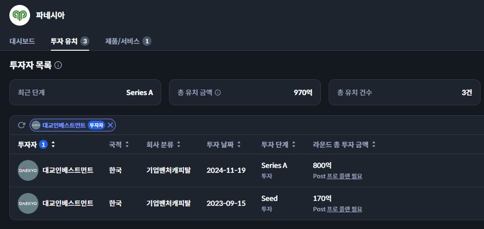Sort by 투자 날짜 column
The width and height of the screenshot is (484, 229).
pos(239,144)
